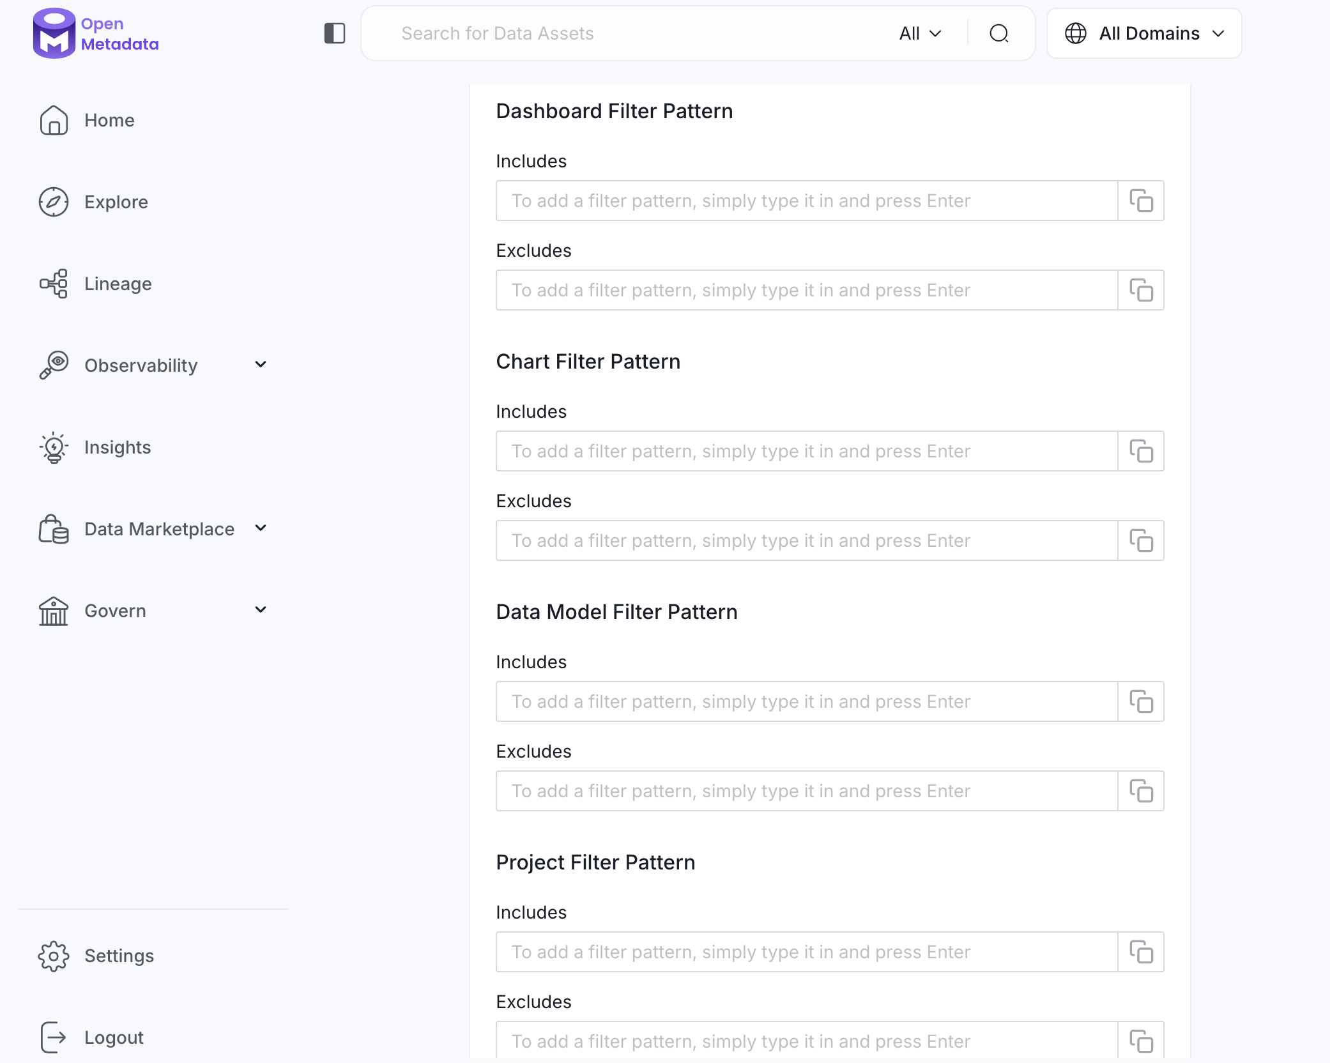
Task: Copy Data Model Filter Includes value
Action: tap(1141, 701)
